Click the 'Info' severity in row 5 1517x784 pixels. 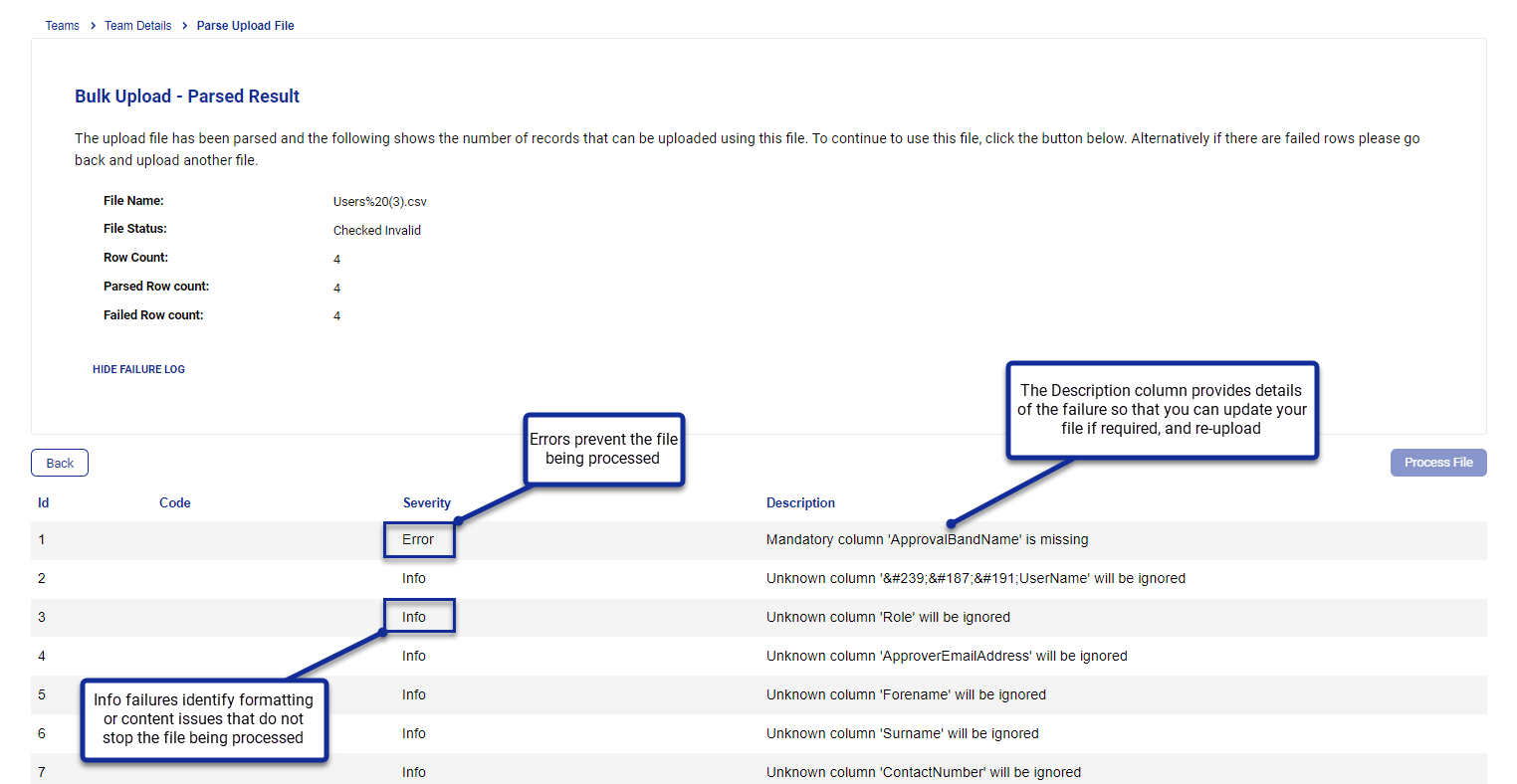coord(414,694)
